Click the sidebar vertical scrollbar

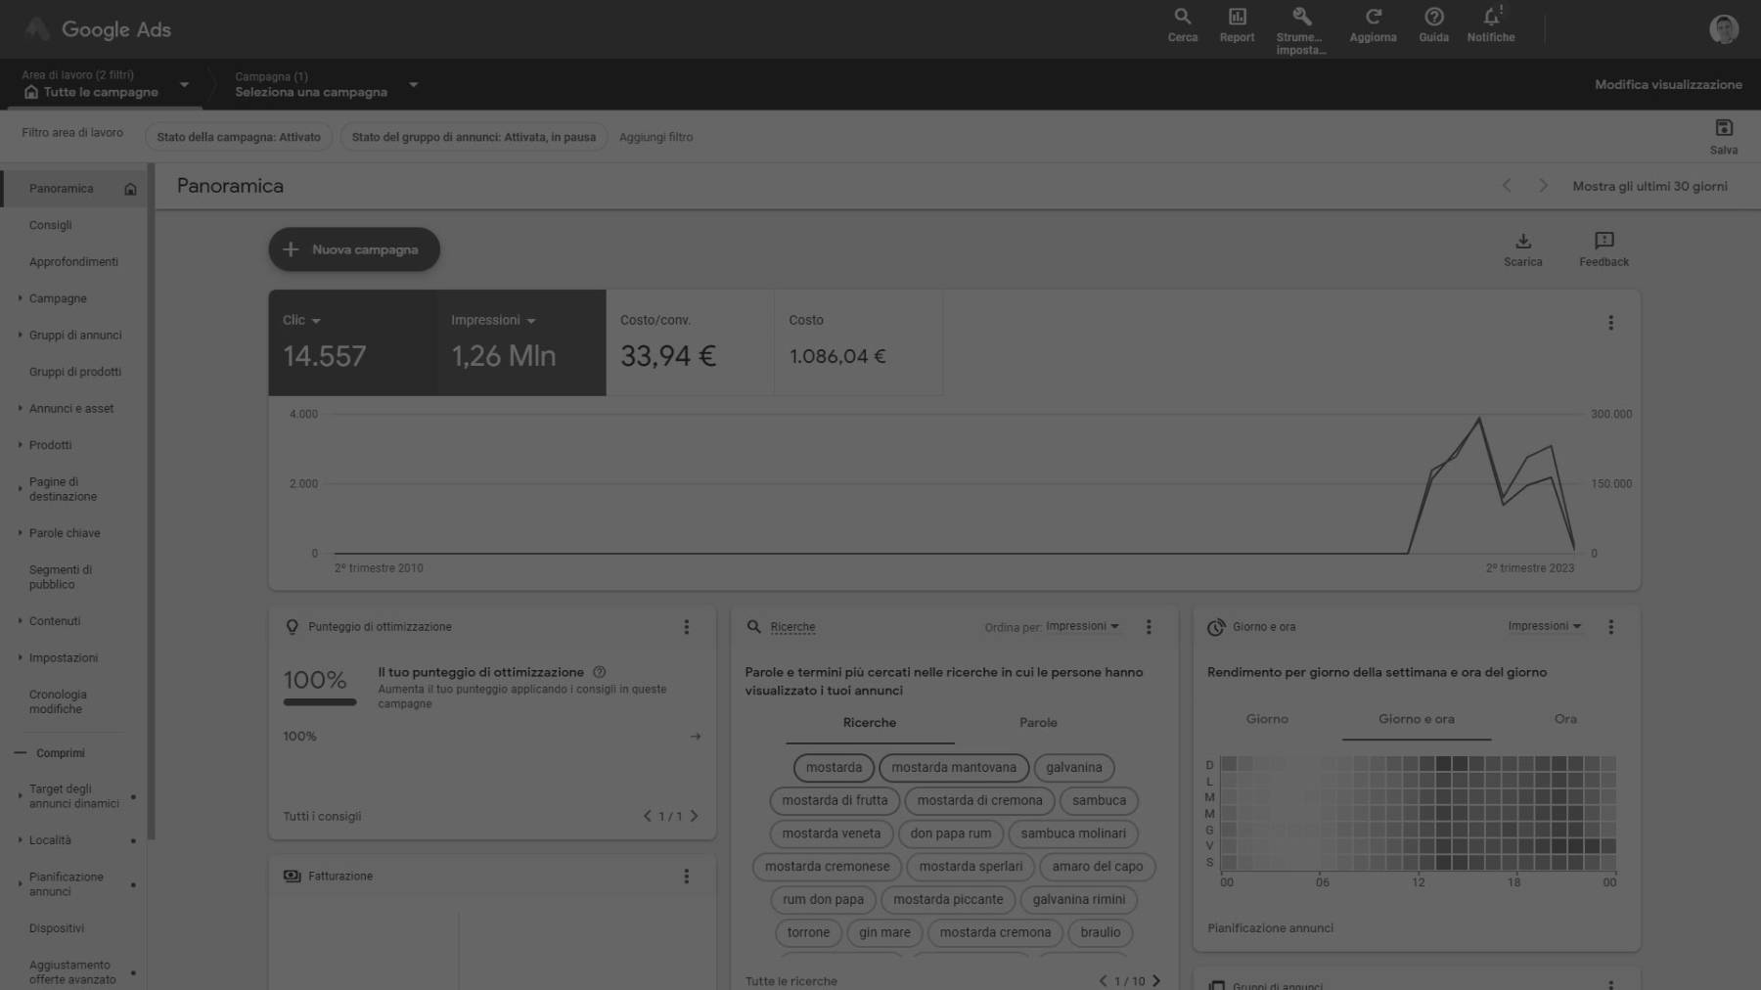click(152, 499)
